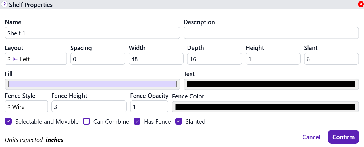
Task: Toggle the Slanted checkbox off
Action: tap(179, 121)
